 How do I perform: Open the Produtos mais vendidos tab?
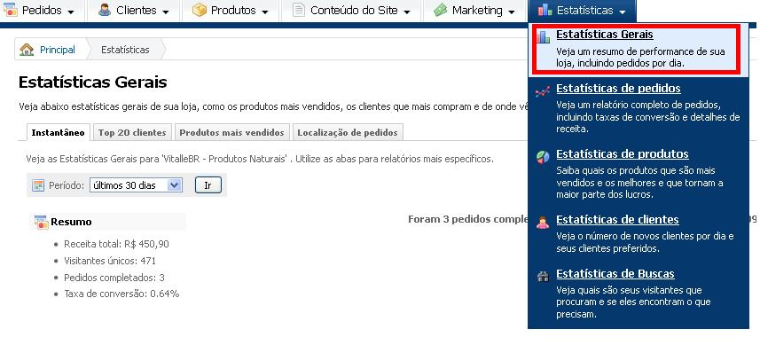click(231, 132)
